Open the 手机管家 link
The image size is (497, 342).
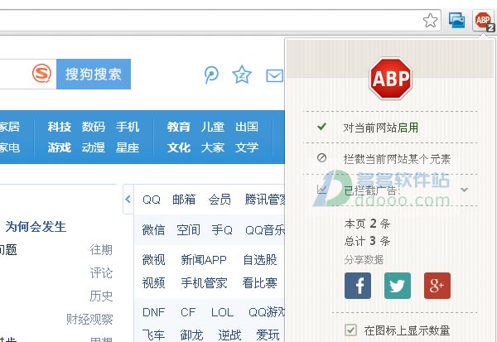[204, 282]
